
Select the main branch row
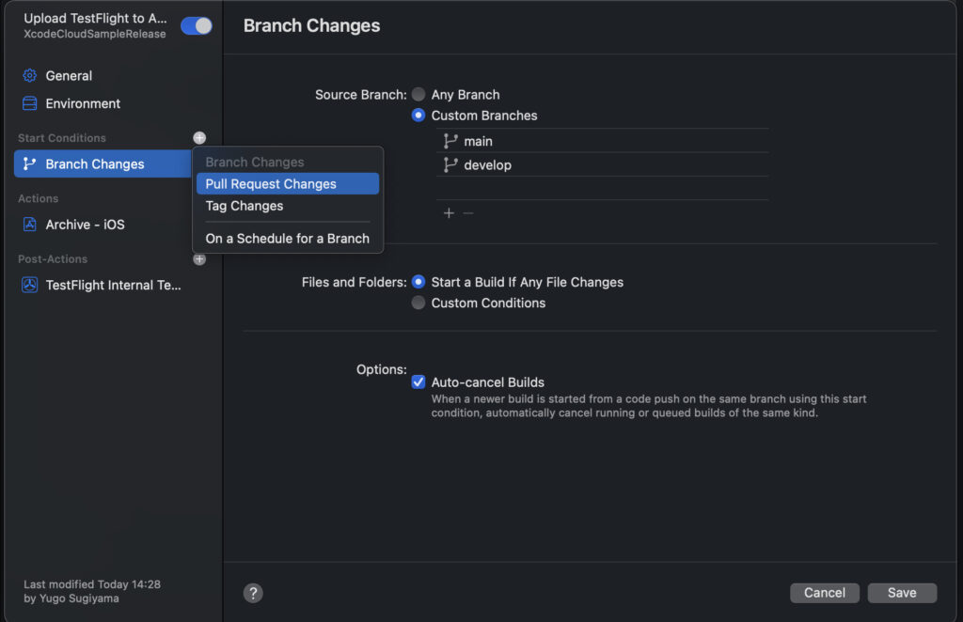click(603, 141)
